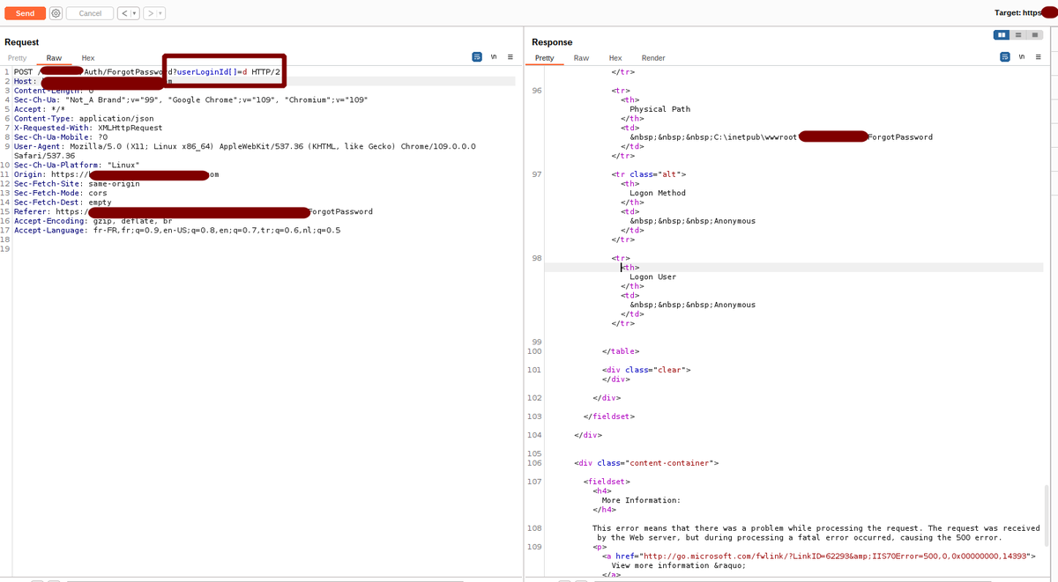Click the Accept-Language fr-FR header line

tap(177, 230)
